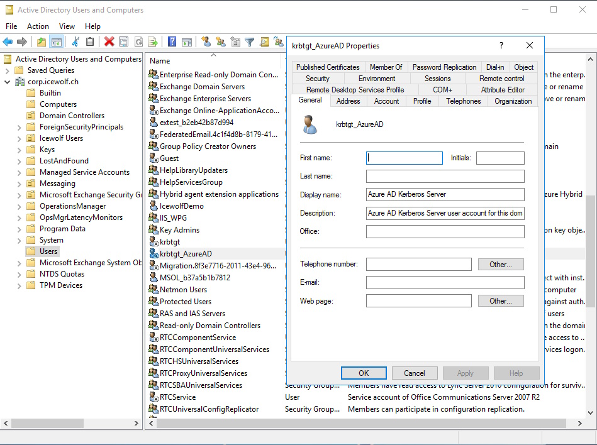Open Properties from the toolbar icon
The width and height of the screenshot is (597, 445).
tap(124, 41)
